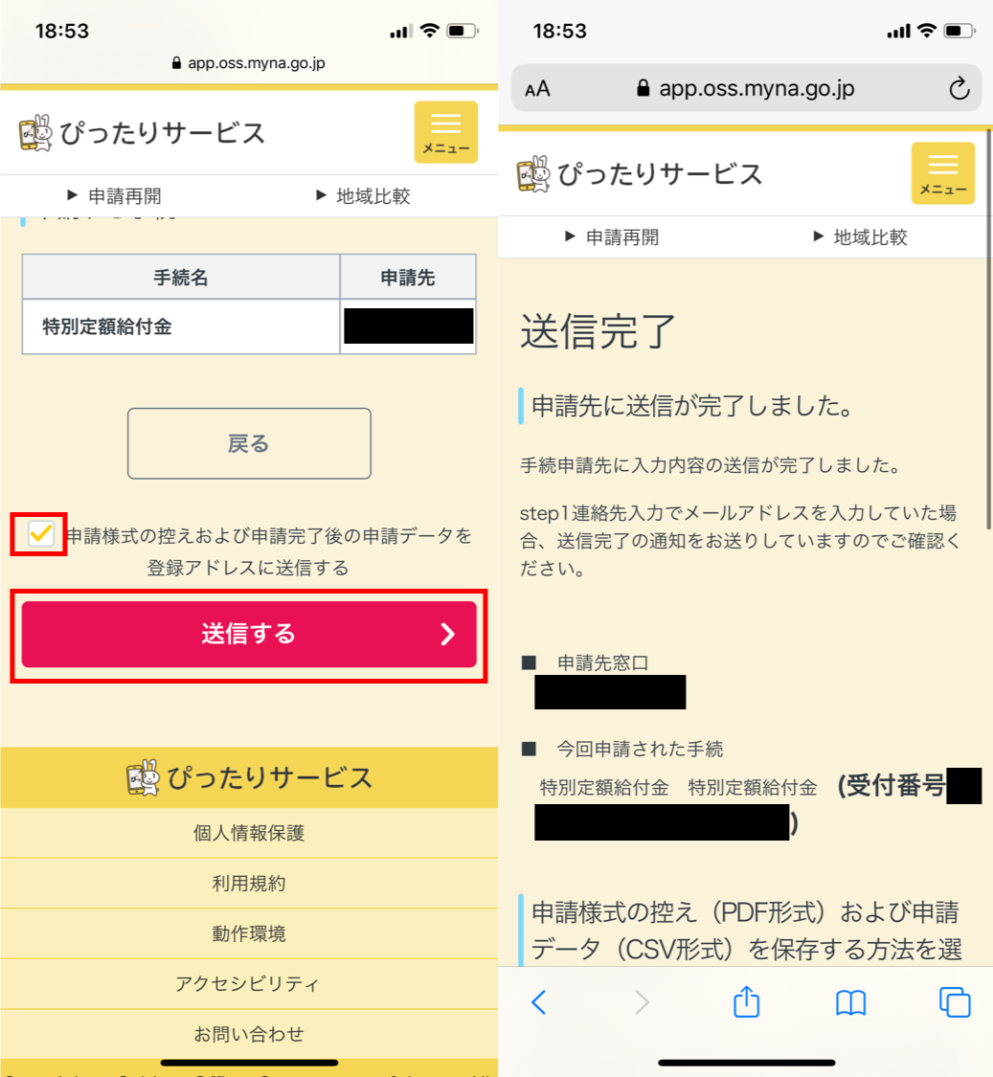Viewport: 993px width, 1077px height.
Task: Tap the app.oss.myna.go.jp address field on right
Action: click(x=746, y=88)
